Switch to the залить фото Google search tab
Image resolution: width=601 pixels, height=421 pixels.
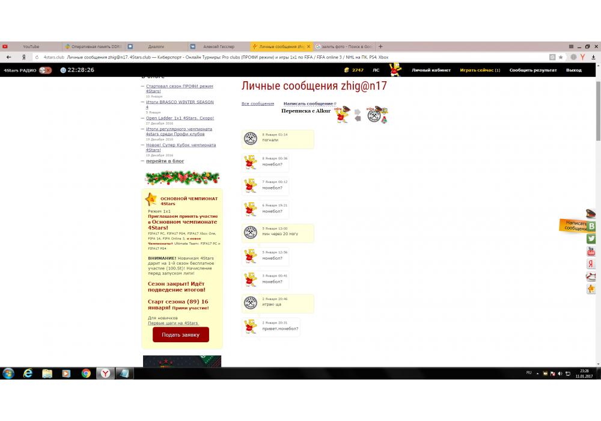click(x=344, y=46)
